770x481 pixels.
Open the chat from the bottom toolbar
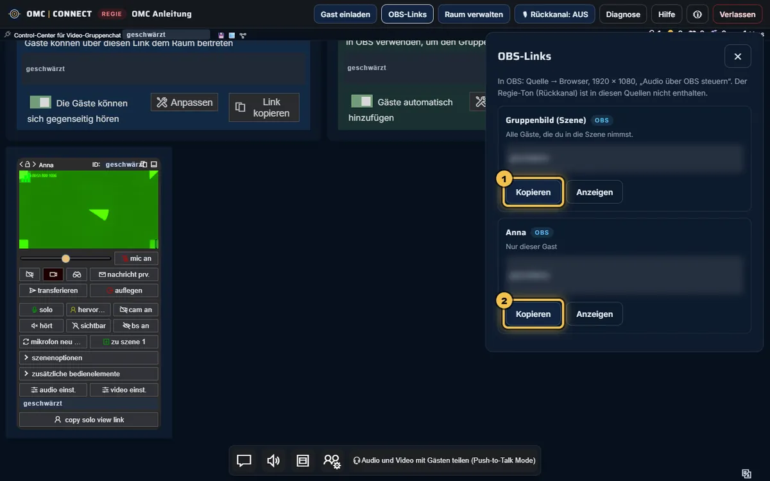[244, 460]
